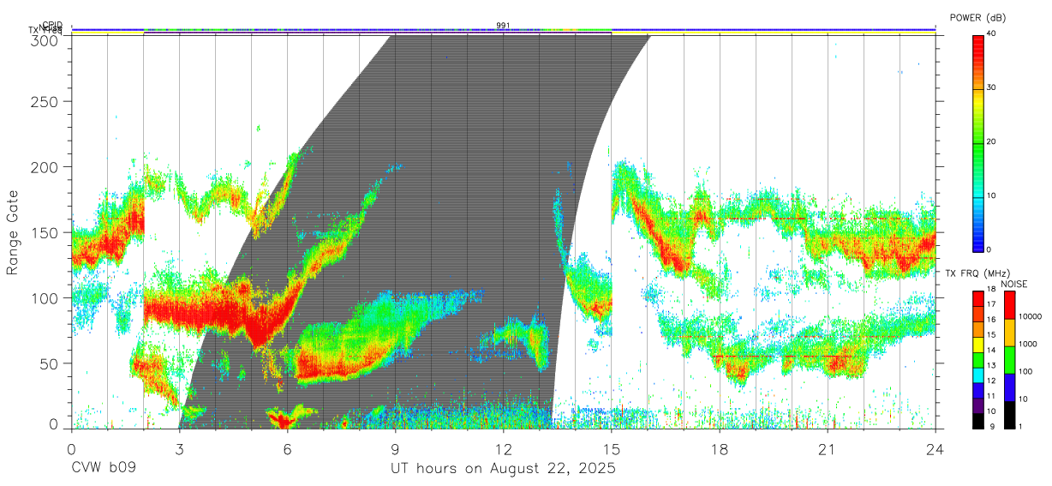The width and height of the screenshot is (1052, 486).
Task: Click the "CVW b09" radar beam label
Action: (103, 469)
